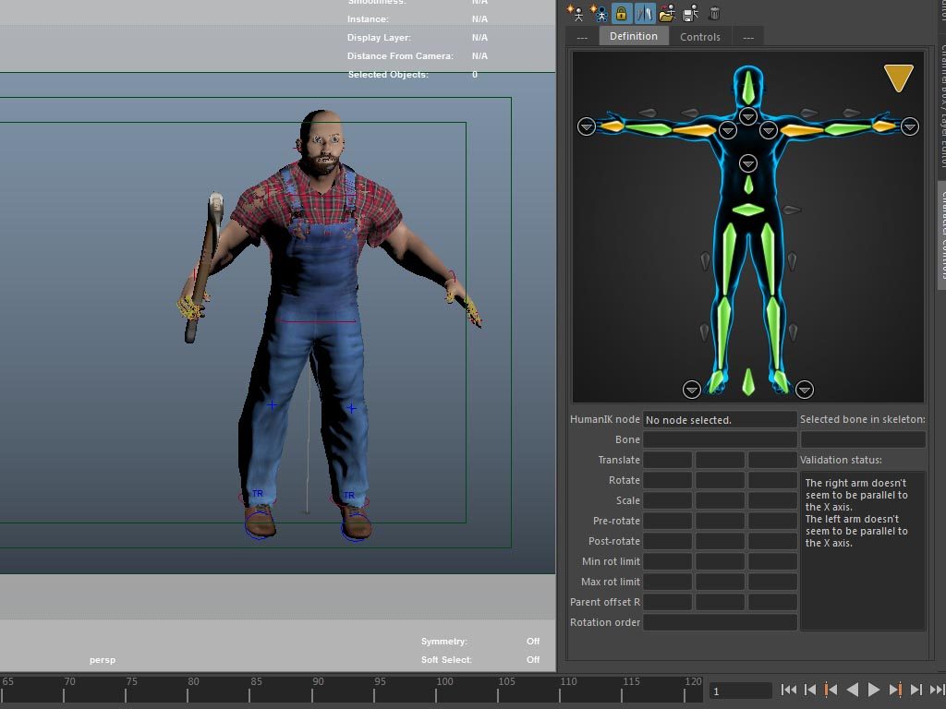Go to the start of the playback range
Screen dimensions: 946x709
coord(789,690)
